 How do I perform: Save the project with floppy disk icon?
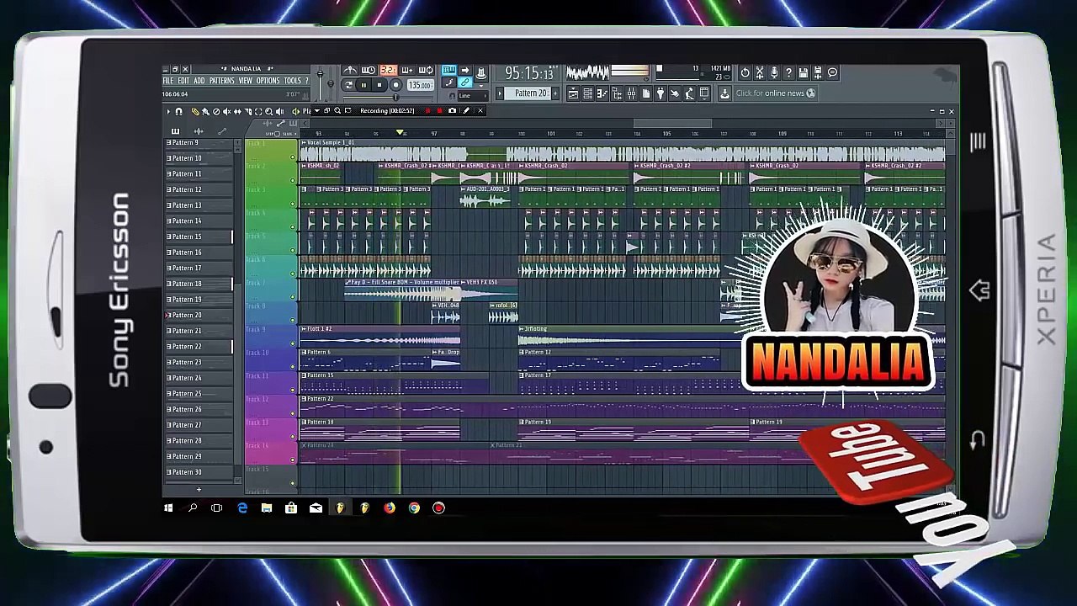pyautogui.click(x=803, y=72)
